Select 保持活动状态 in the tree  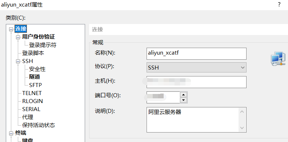[39, 125]
